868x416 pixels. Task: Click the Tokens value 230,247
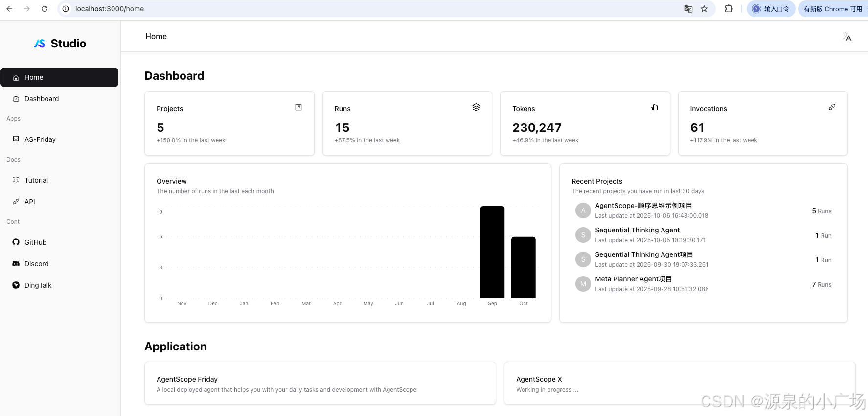tap(537, 128)
